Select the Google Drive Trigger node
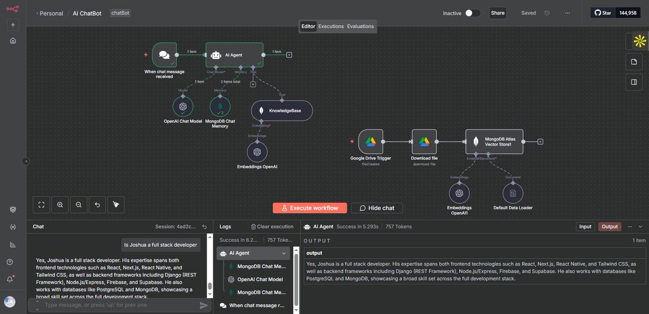Screen dimensions: 649x314 (370, 142)
